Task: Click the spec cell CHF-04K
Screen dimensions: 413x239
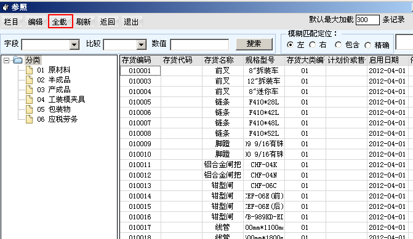Action: tap(264, 165)
